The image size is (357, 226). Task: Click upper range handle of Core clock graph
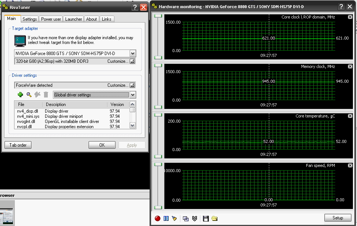[x=158, y=16]
